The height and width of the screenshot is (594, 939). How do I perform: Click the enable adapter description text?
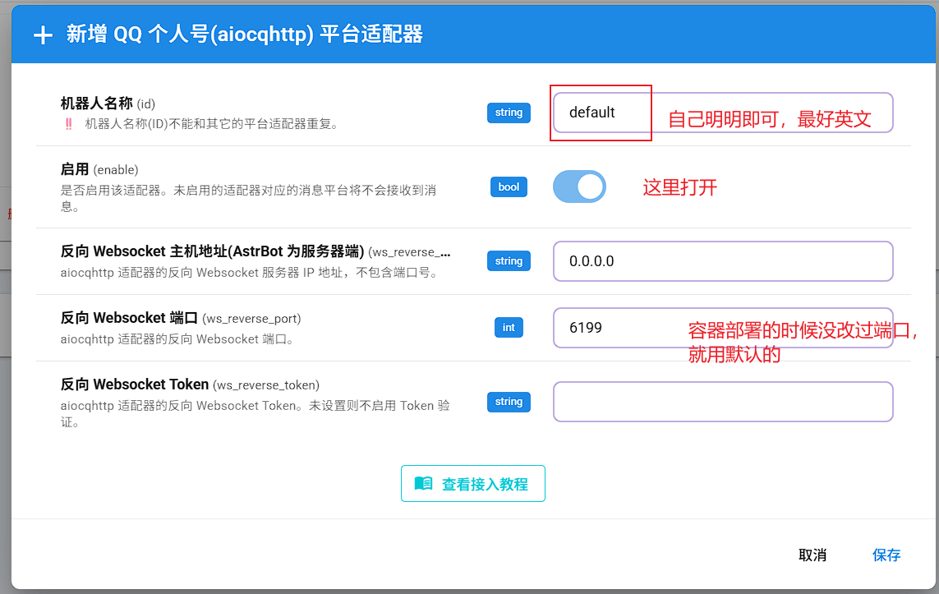pyautogui.click(x=249, y=198)
